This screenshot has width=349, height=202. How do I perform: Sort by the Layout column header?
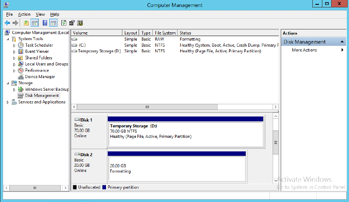130,33
